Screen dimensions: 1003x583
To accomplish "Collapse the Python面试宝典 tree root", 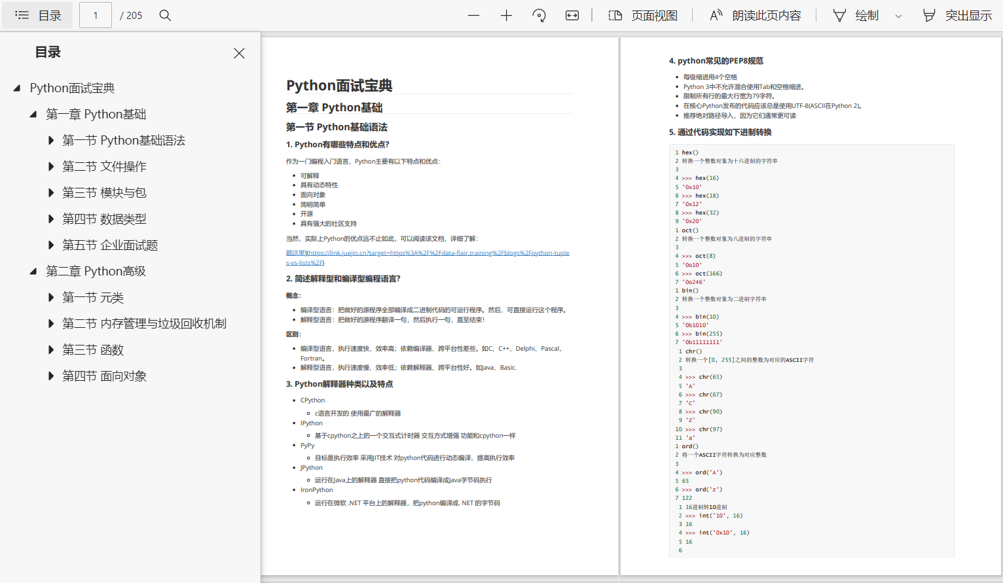I will coord(17,88).
